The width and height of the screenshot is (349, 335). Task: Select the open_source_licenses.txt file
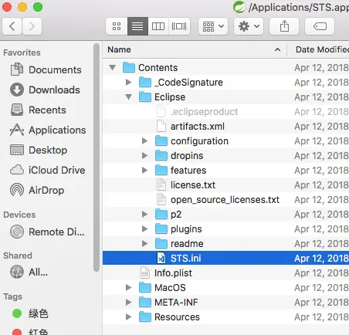pos(225,200)
